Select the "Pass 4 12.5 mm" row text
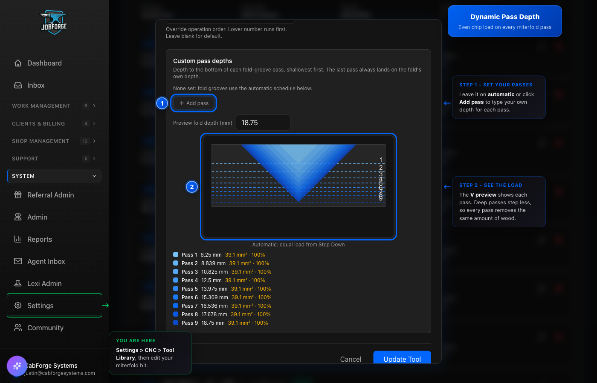597x383 pixels. click(202, 280)
